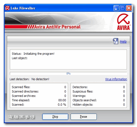Viewport: 137px width, 127px height.
Task: Click the Hidden objects row
Action: (99, 105)
